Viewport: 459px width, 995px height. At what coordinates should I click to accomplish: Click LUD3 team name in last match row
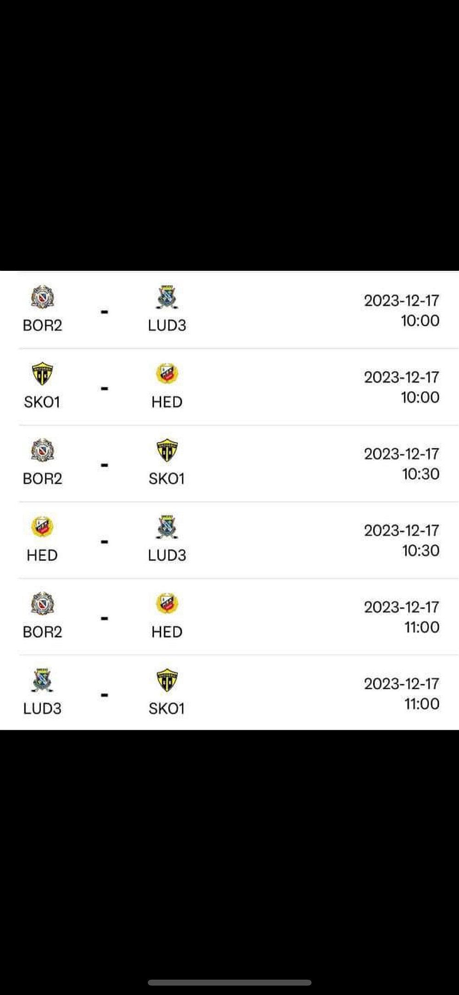coord(42,709)
